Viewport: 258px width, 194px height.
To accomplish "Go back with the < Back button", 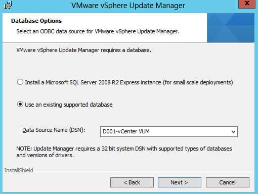I will (x=132, y=182).
